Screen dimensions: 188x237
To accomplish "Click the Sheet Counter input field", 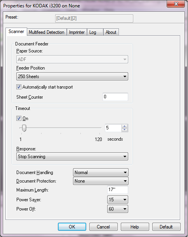I will (115, 97).
